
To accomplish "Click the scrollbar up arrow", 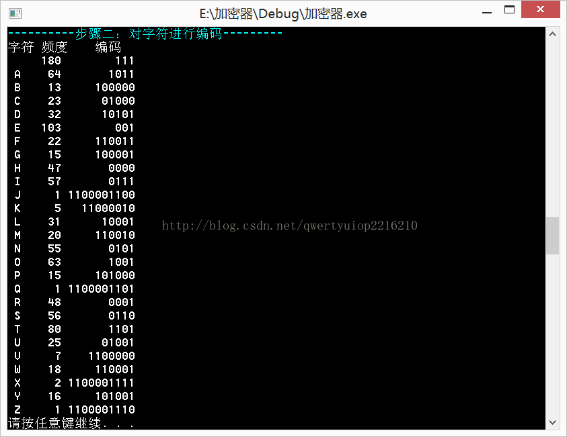I will click(x=552, y=34).
